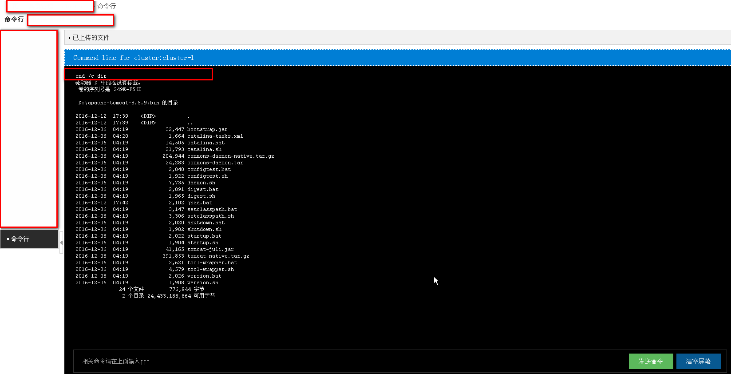This screenshot has width=731, height=374.
Task: Click the bootstrap.jar file row
Action: [x=151, y=129]
